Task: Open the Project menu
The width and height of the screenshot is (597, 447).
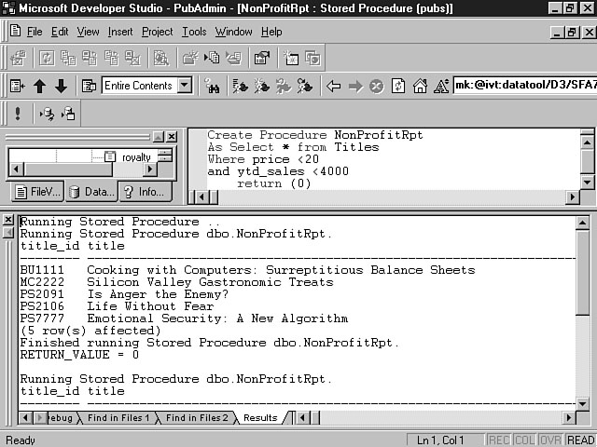Action: point(157,32)
